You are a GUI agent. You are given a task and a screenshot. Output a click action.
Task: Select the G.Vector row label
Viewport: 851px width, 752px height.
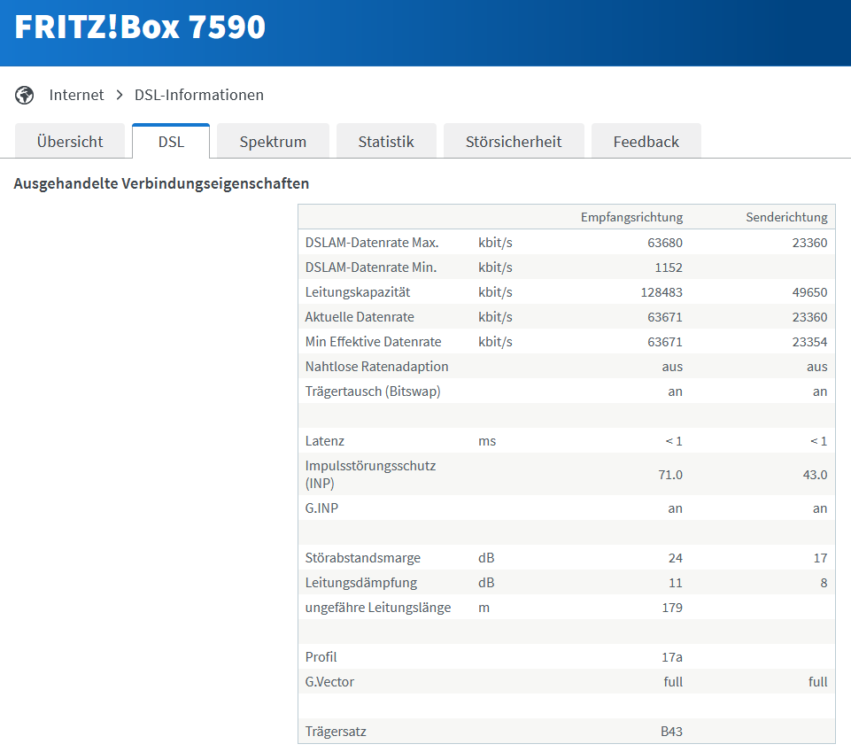tap(329, 682)
